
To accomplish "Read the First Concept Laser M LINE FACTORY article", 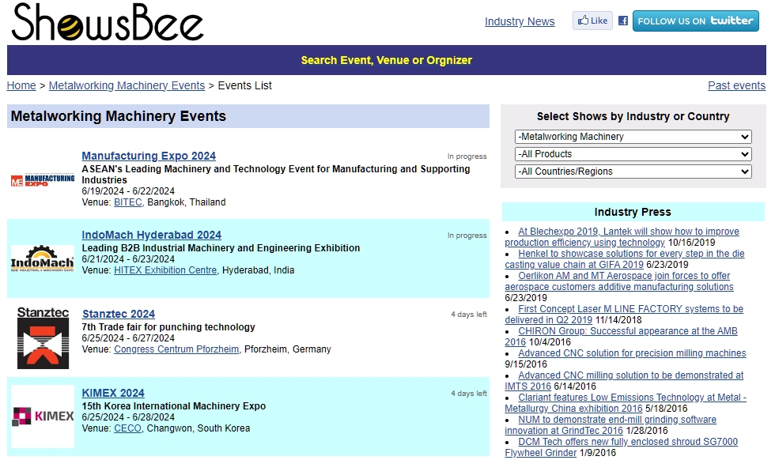I will [x=624, y=315].
